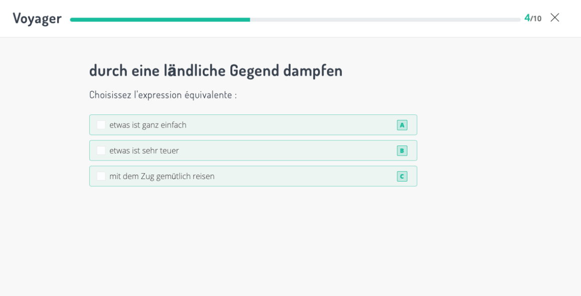Check the box beside 'mit dem Zug gemütlich reisen'
This screenshot has width=581, height=296.
101,176
